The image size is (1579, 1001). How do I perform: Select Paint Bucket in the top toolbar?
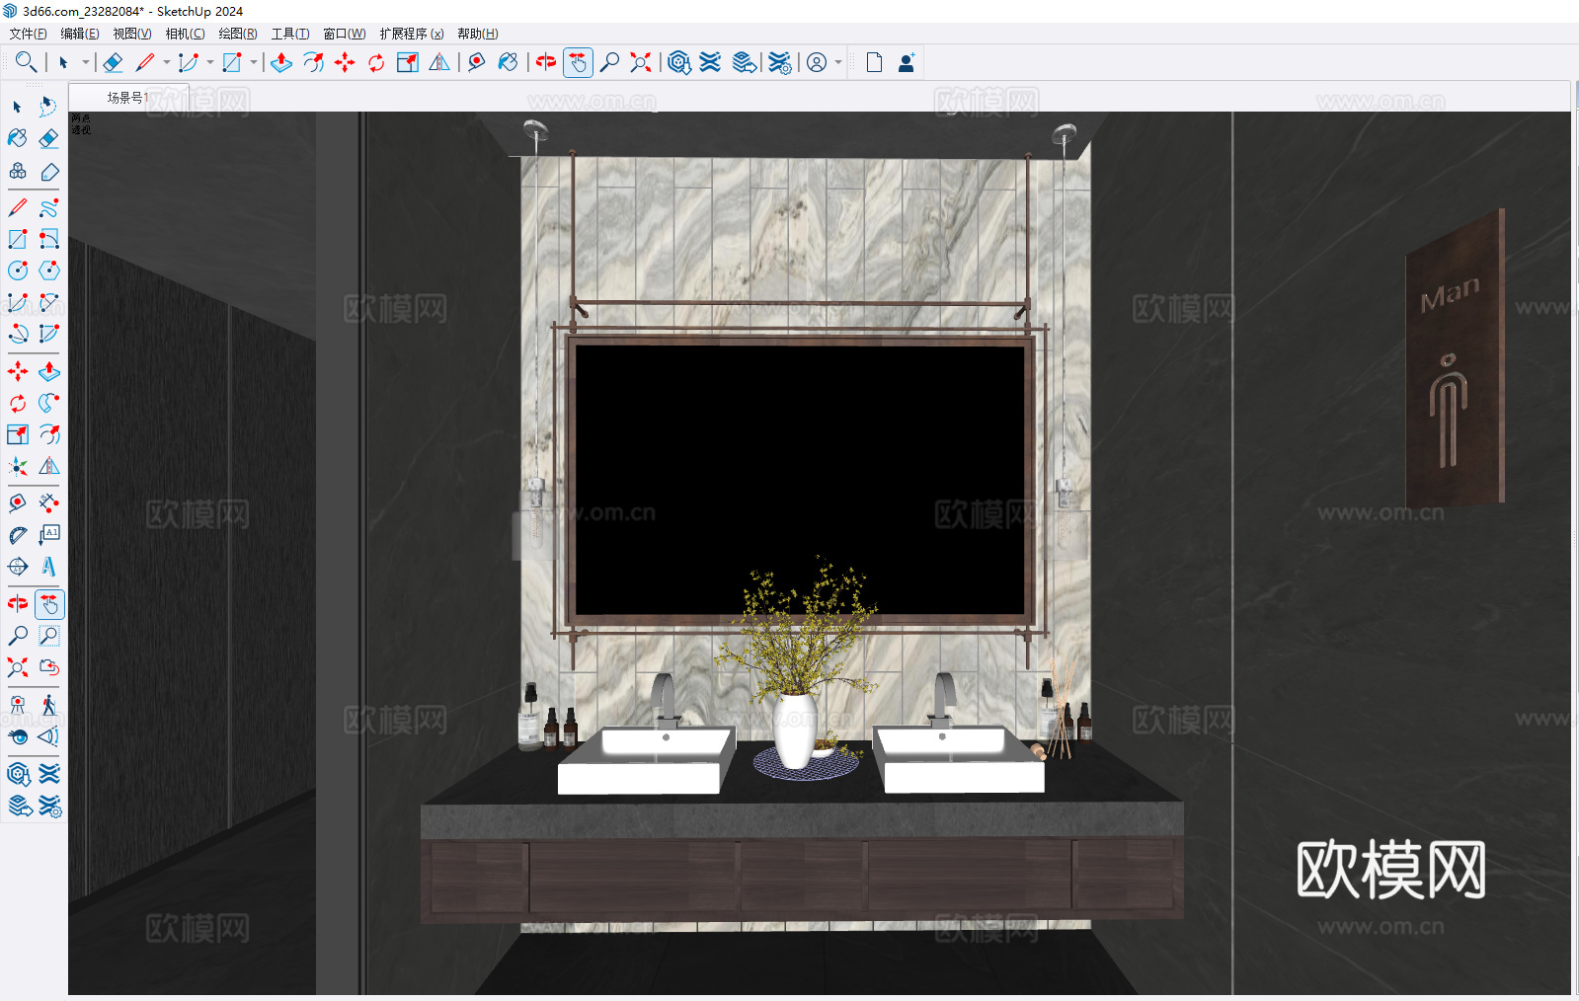pos(508,62)
